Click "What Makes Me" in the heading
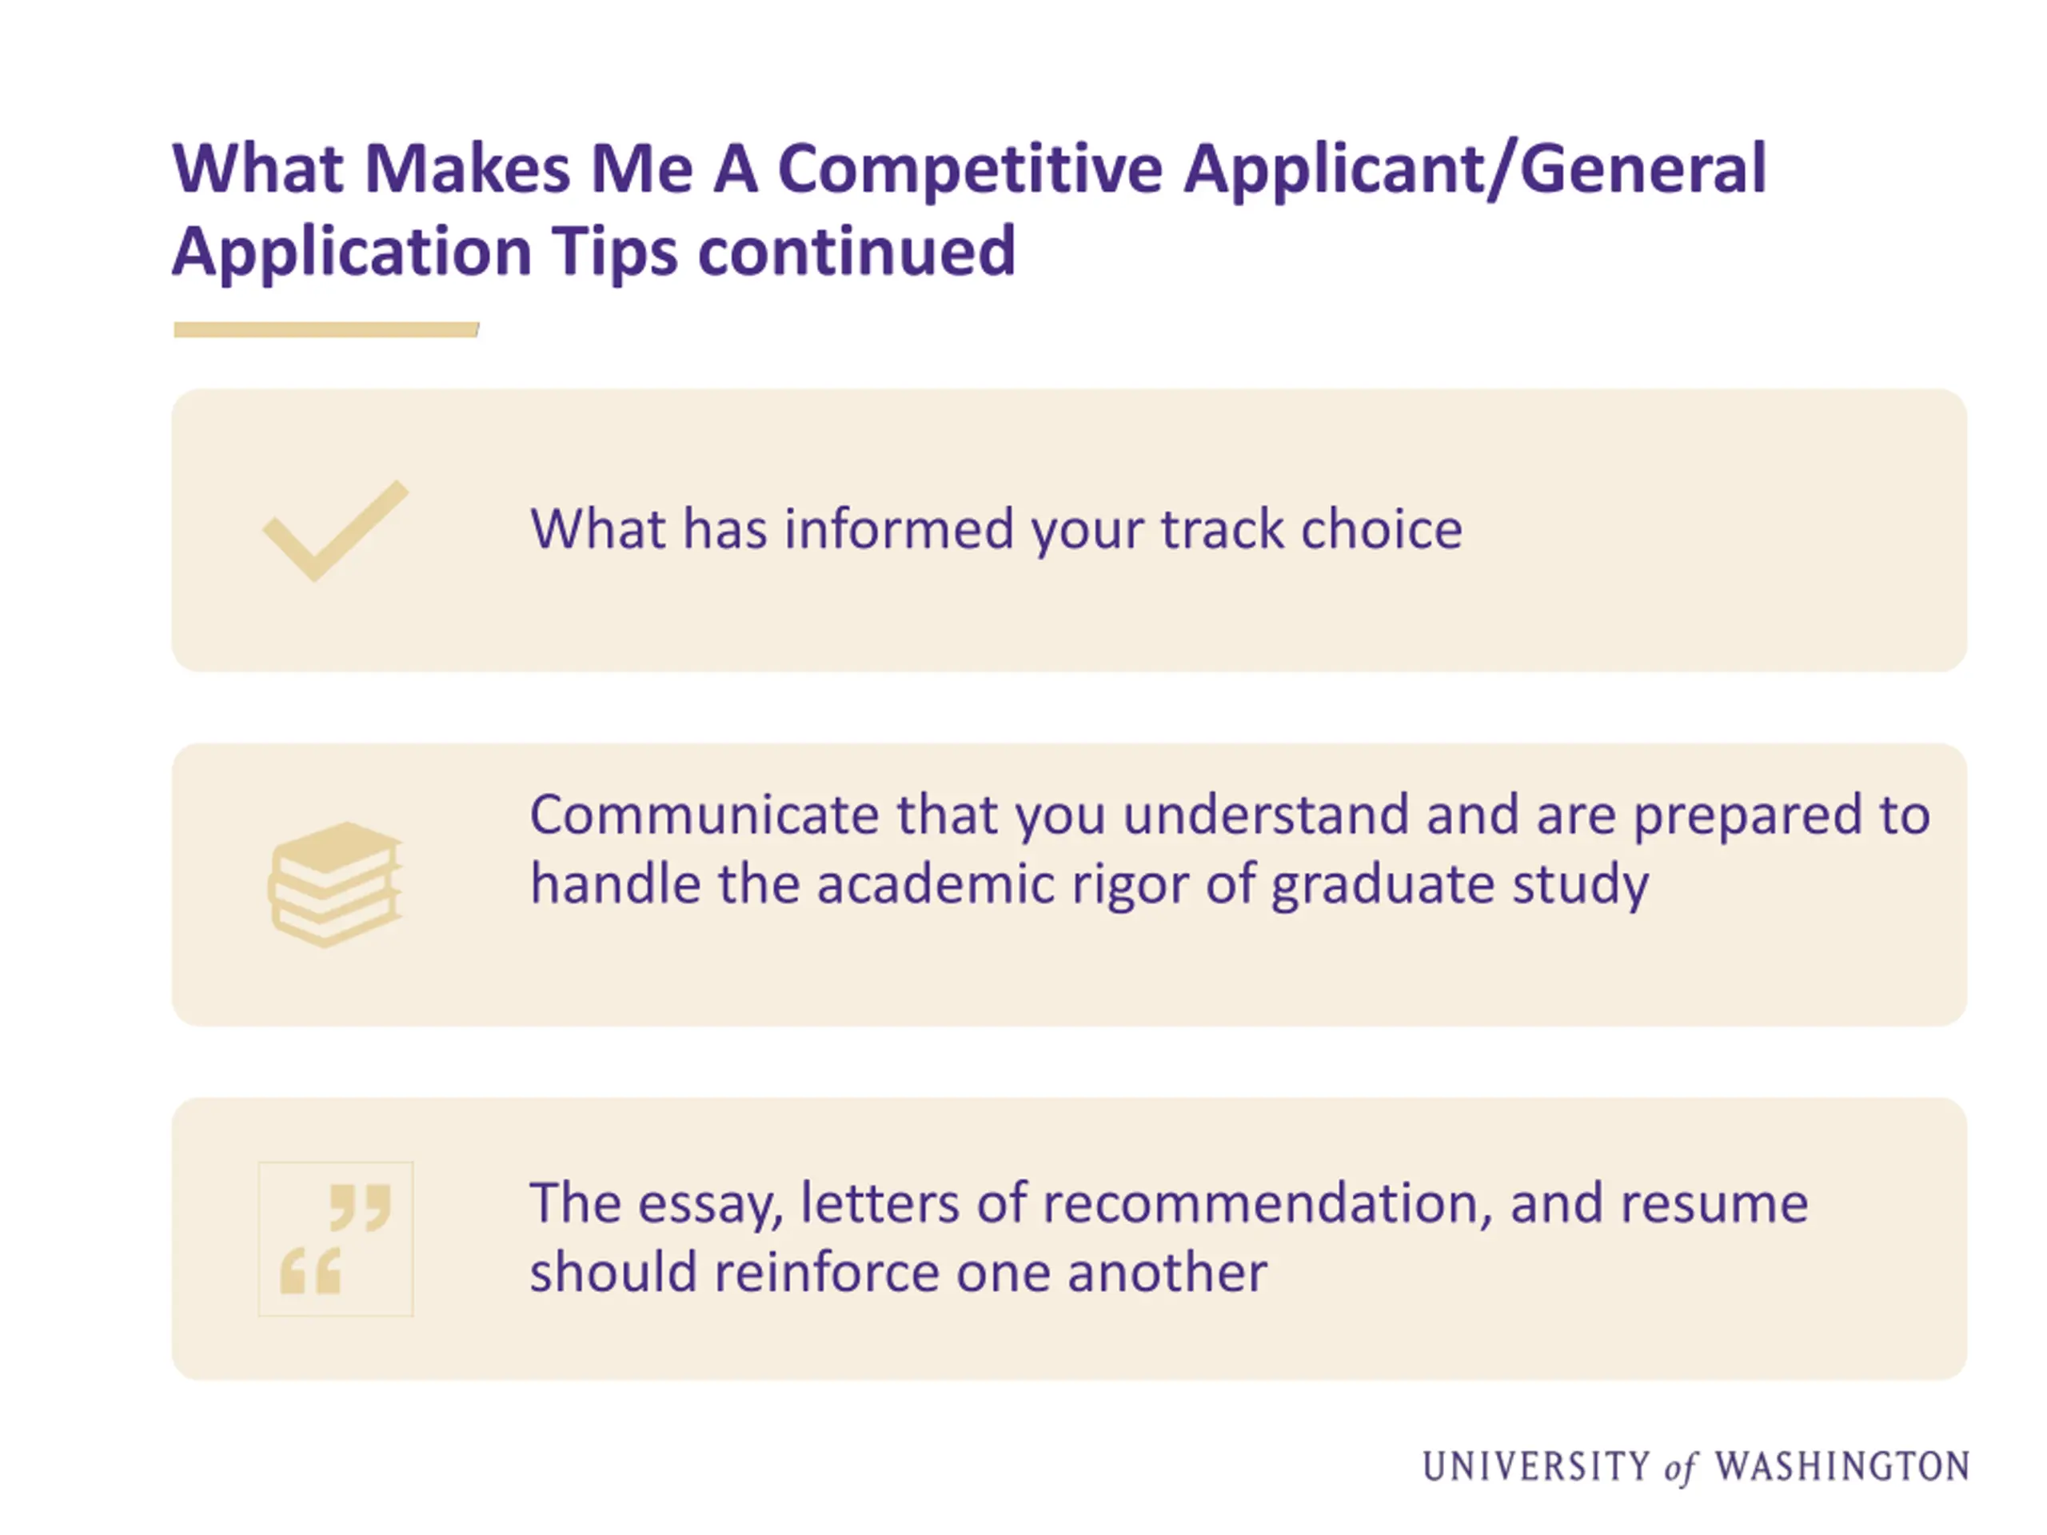 (x=433, y=169)
